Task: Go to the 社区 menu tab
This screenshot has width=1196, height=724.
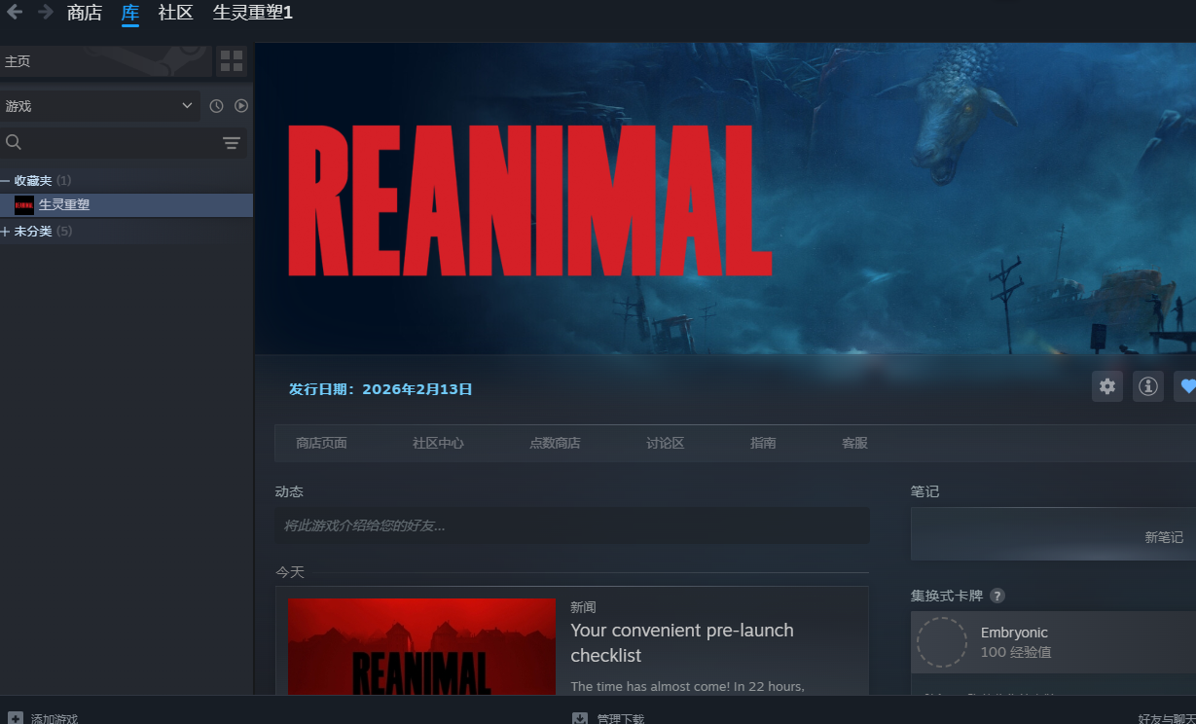Action: point(175,13)
